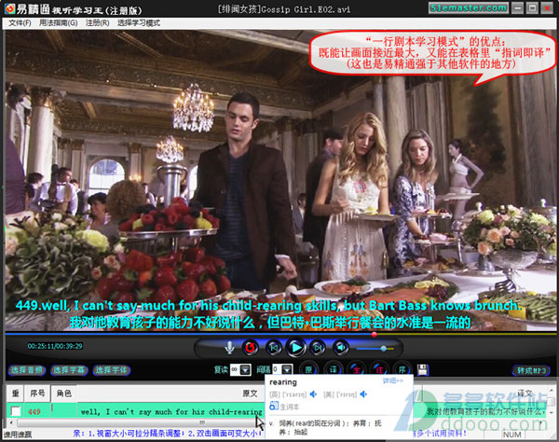Click the 译文 column header
This screenshot has width=559, height=442.
click(525, 394)
